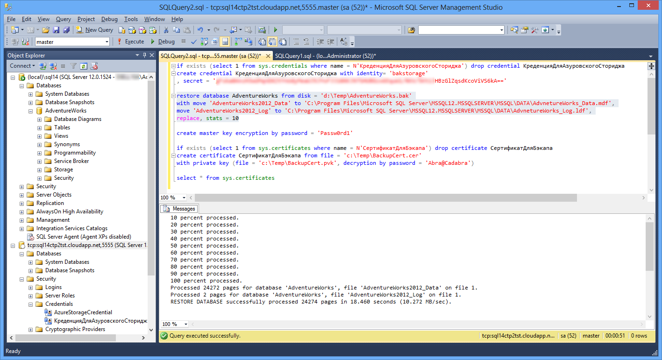Click the Open File folder icon
This screenshot has height=360, width=662.
coord(46,30)
